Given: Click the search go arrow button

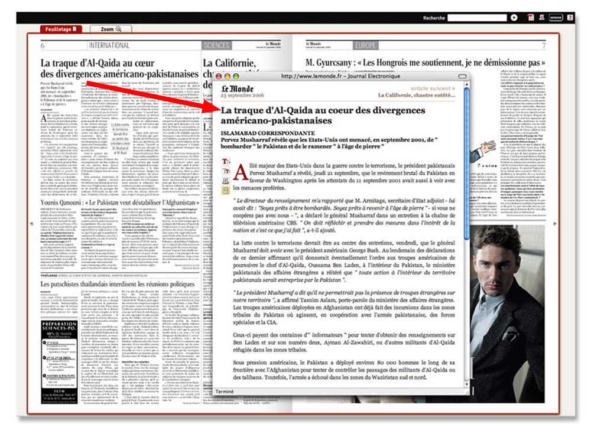Looking at the screenshot, I should 514,18.
